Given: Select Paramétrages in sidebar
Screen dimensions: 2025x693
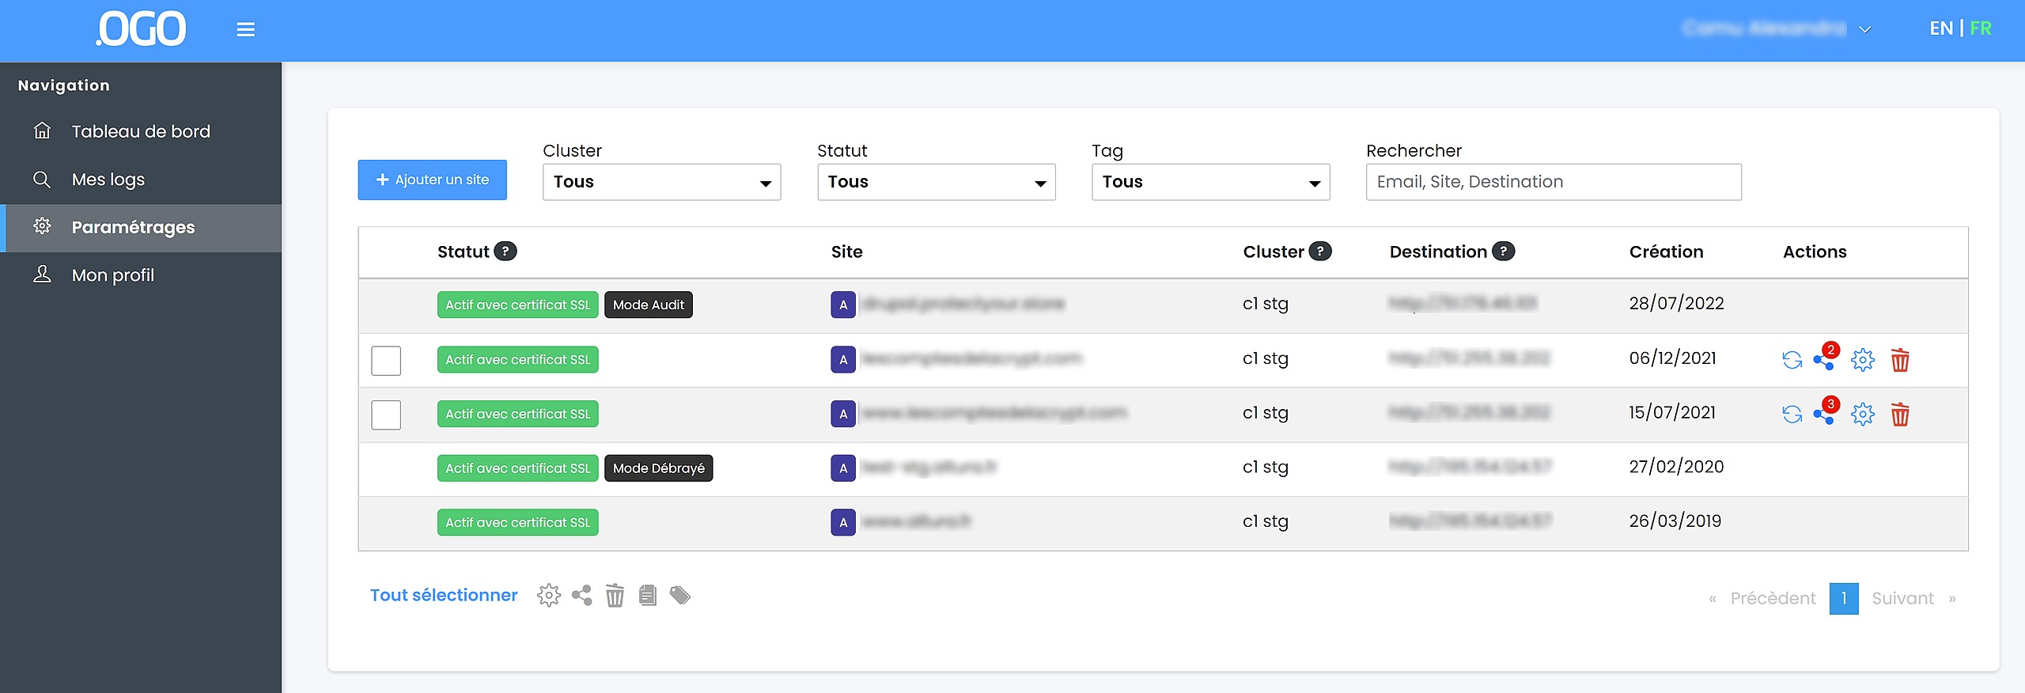Looking at the screenshot, I should [x=141, y=228].
